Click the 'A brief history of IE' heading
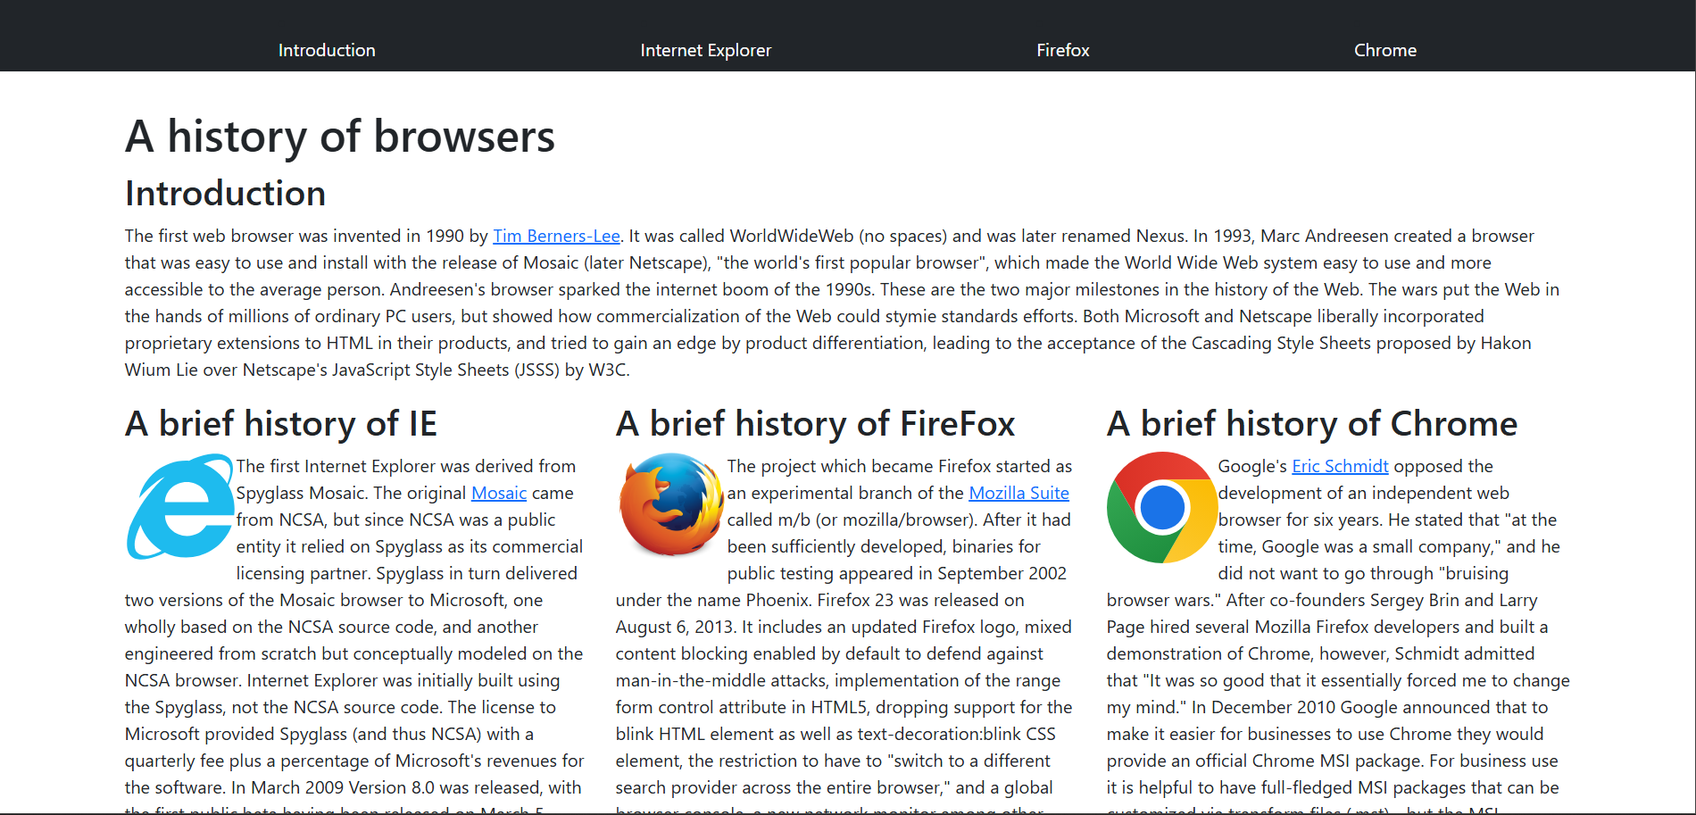This screenshot has width=1696, height=815. (x=281, y=423)
